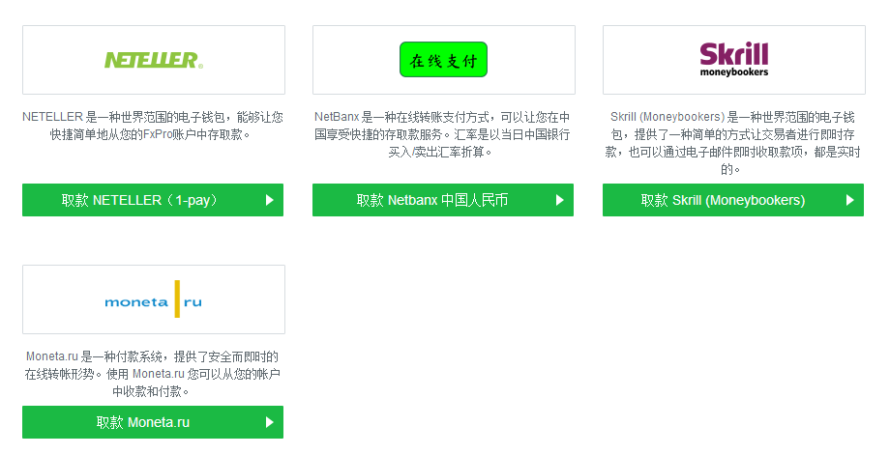Click the arrow icon on the Netbanx withdrawal button
The image size is (890, 455).
(x=560, y=201)
